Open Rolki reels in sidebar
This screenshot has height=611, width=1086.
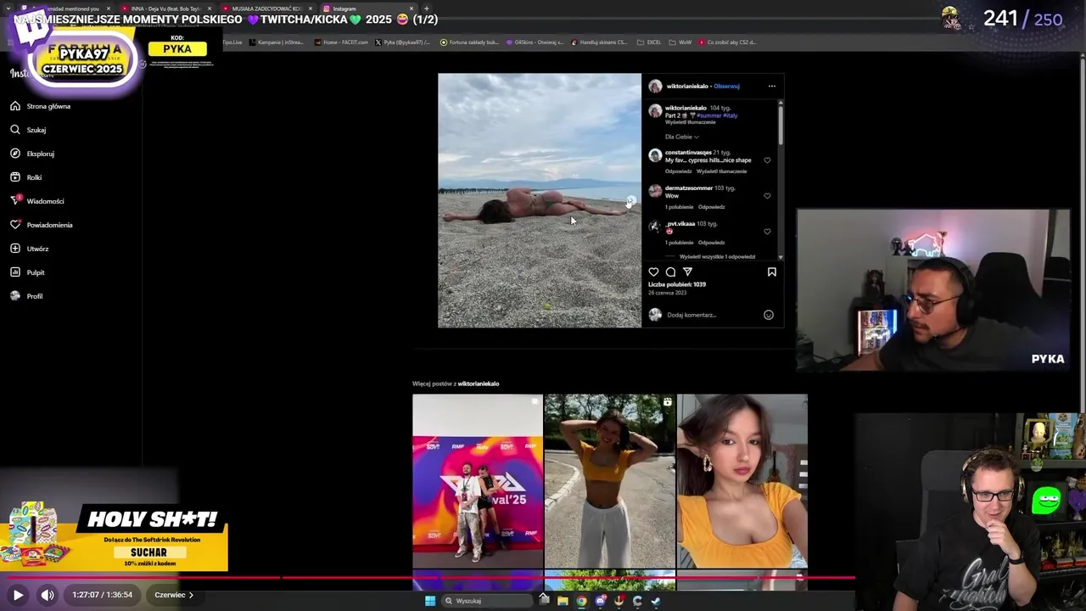[x=26, y=177]
